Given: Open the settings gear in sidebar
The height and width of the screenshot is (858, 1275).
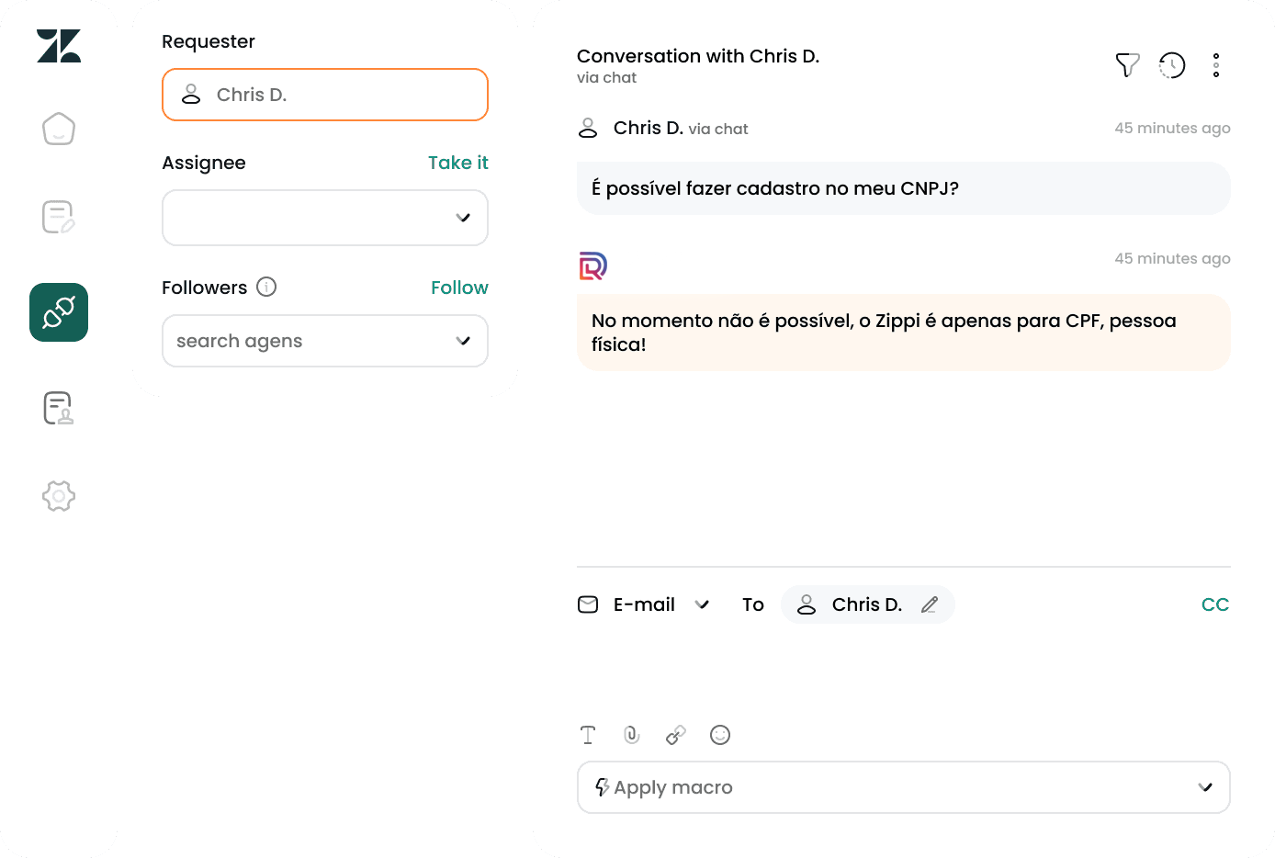Looking at the screenshot, I should pos(59,496).
